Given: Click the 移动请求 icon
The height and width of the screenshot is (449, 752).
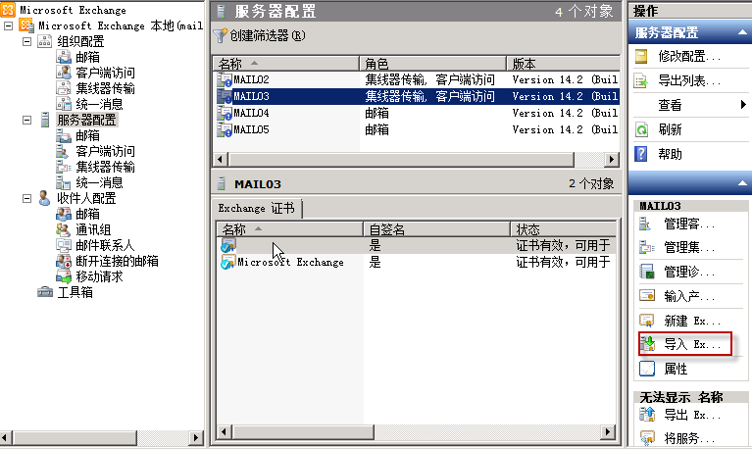Looking at the screenshot, I should tap(64, 276).
